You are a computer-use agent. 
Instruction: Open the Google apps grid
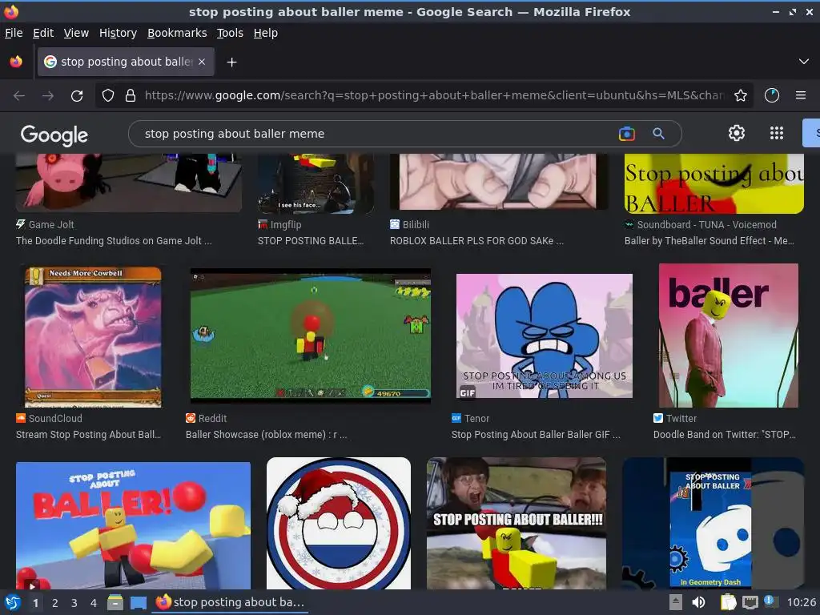tap(777, 134)
